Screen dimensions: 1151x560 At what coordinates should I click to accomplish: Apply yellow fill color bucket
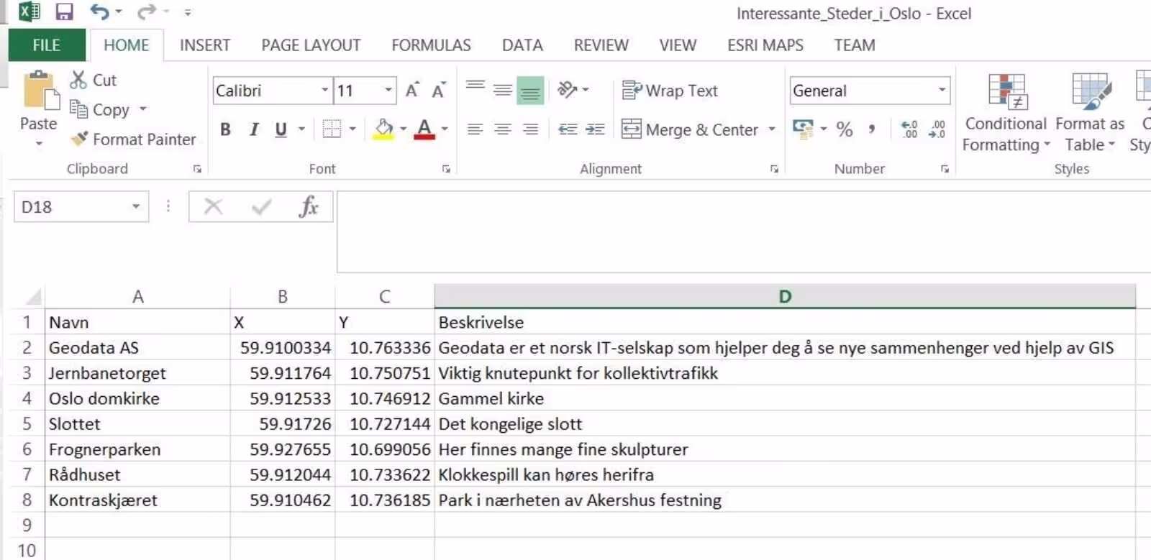[x=384, y=129]
